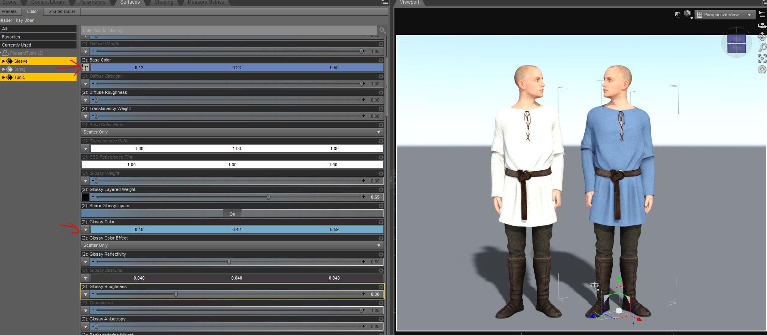Show Currently Used properties
Viewport: 767px width, 335px height.
[x=38, y=45]
